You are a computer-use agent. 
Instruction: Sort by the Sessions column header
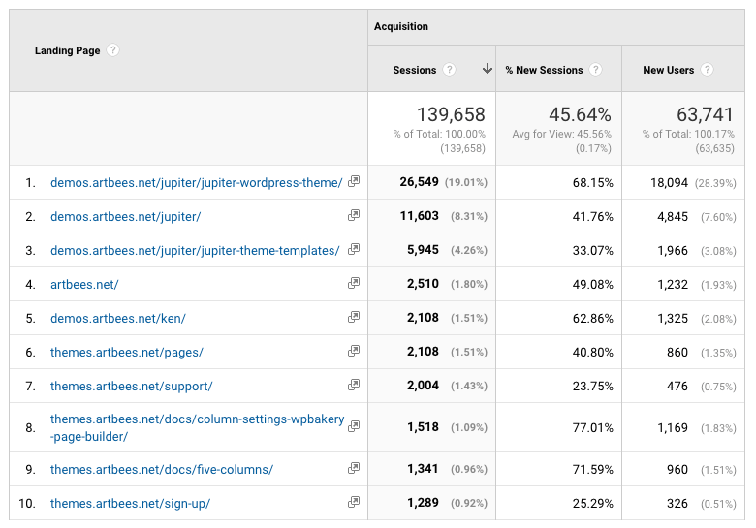click(x=415, y=70)
